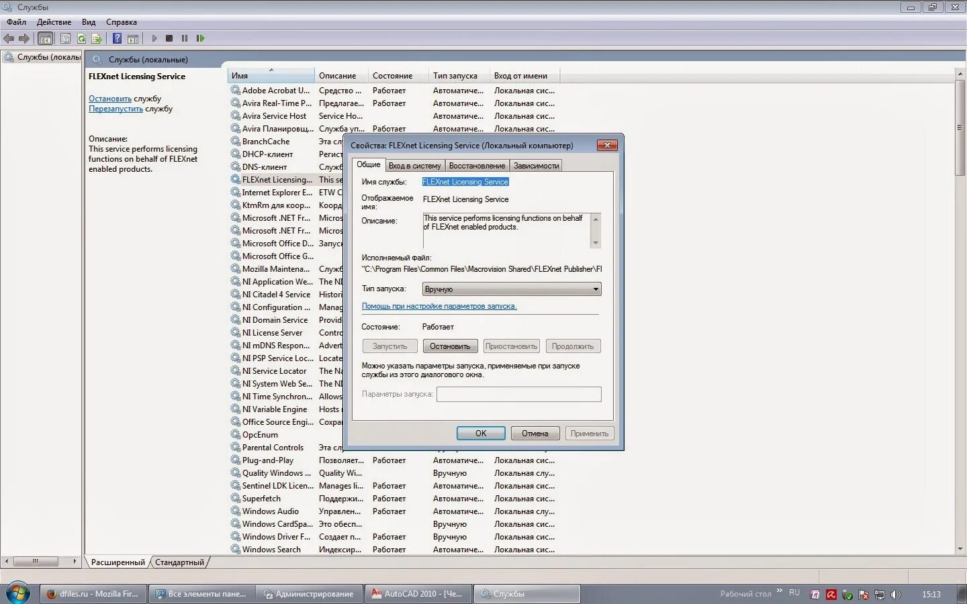Sort by the Name column header

pyautogui.click(x=271, y=75)
